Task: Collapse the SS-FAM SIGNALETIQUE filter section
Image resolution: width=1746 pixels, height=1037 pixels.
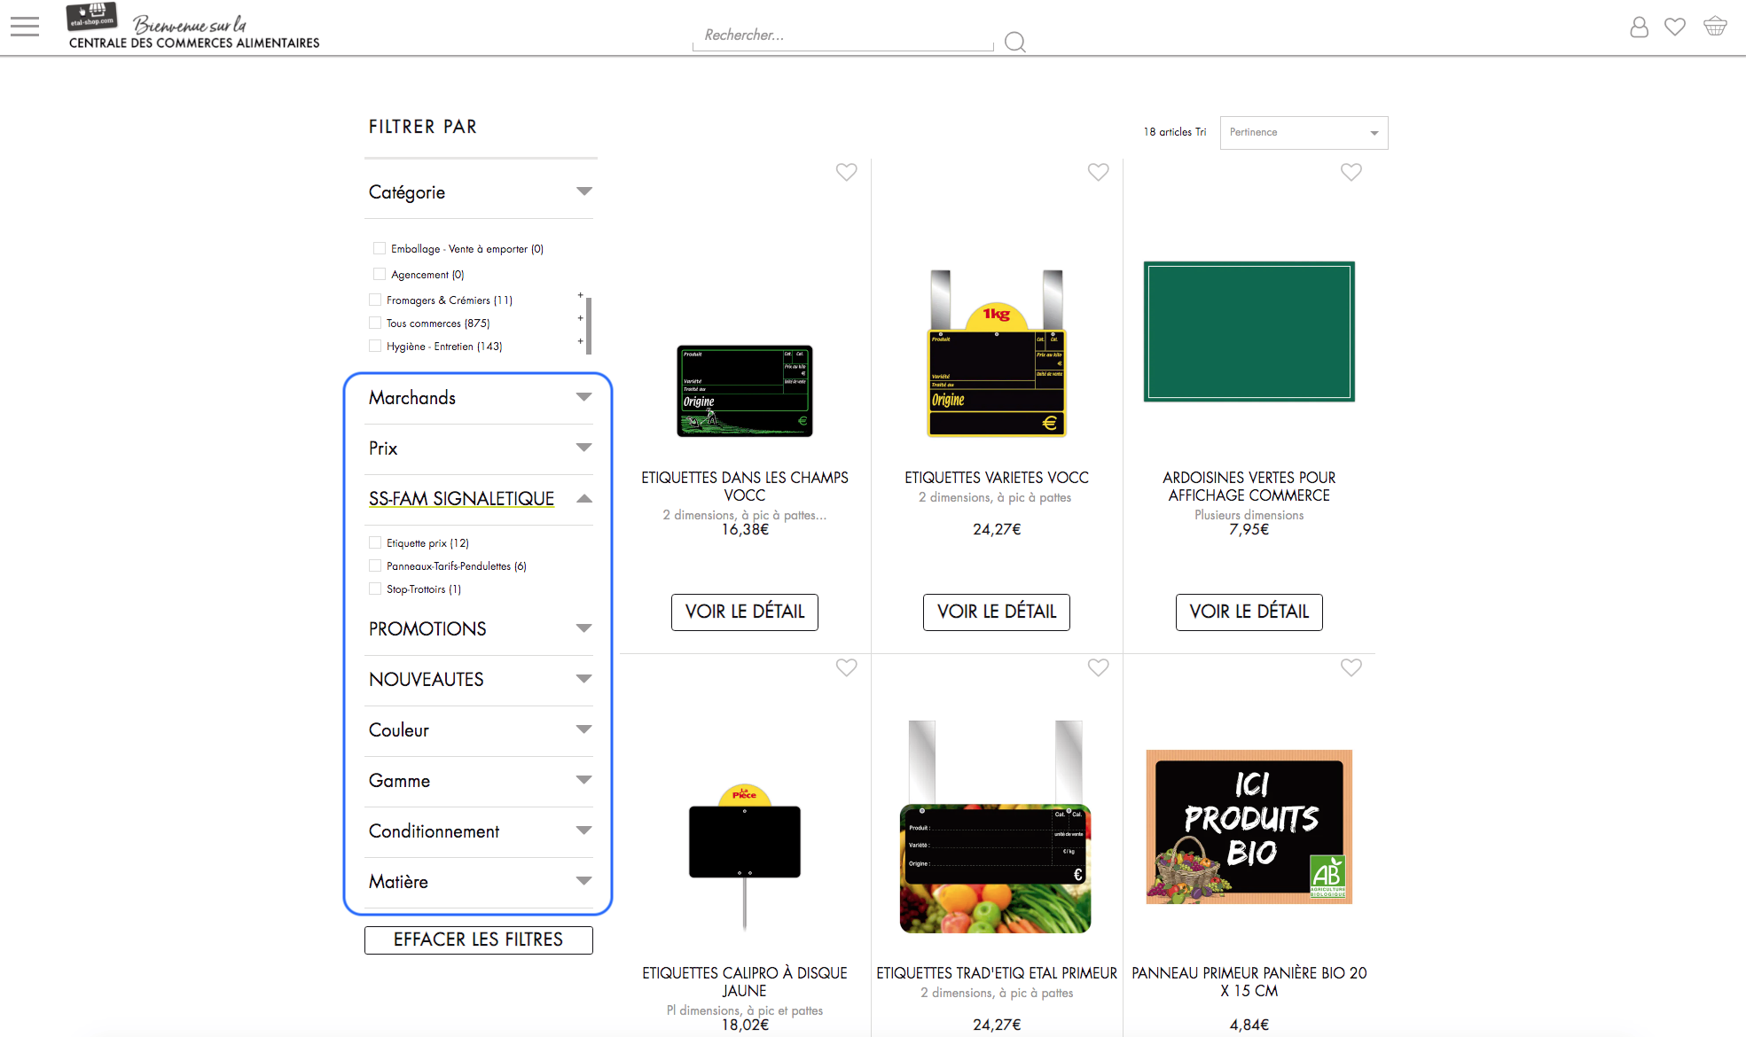Action: [x=583, y=499]
